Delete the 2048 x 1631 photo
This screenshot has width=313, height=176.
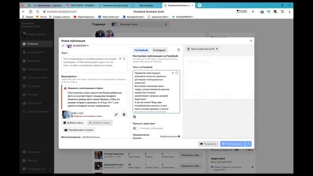click(124, 114)
